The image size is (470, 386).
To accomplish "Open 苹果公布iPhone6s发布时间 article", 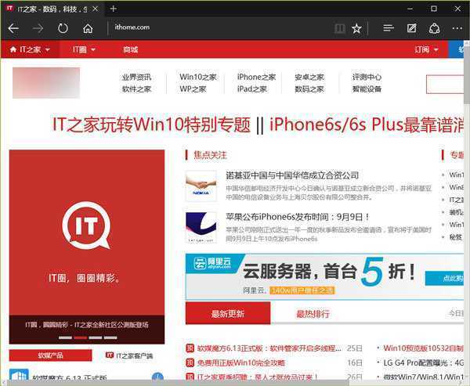I will pos(298,217).
